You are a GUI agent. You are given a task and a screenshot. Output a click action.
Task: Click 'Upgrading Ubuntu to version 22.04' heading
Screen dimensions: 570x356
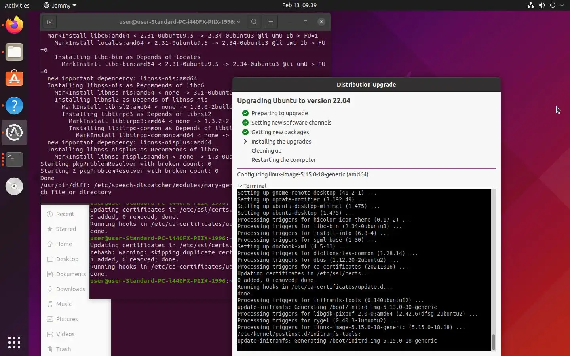point(294,101)
